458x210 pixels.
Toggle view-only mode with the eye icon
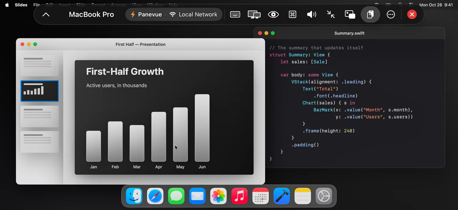pos(273,14)
